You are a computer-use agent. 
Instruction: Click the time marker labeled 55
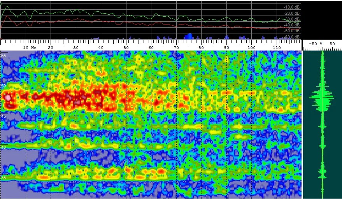tap(4, 56)
